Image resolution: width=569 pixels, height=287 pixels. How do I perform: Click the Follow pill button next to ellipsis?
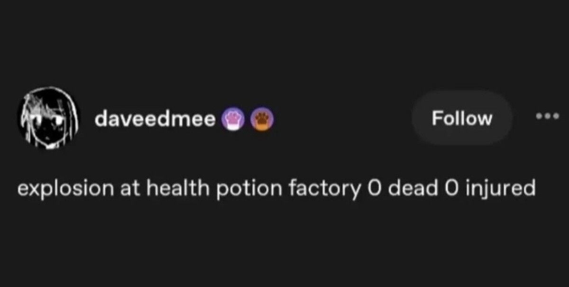[x=462, y=118]
